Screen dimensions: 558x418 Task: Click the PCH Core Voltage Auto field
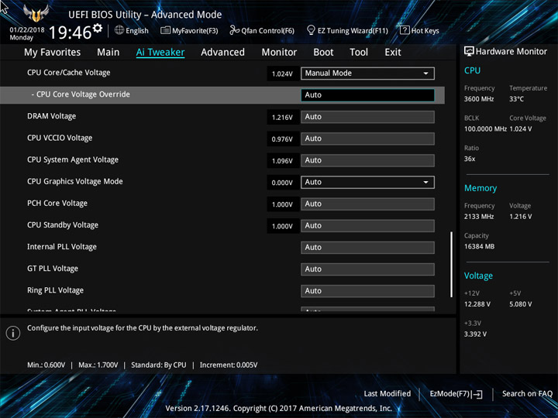tap(367, 204)
